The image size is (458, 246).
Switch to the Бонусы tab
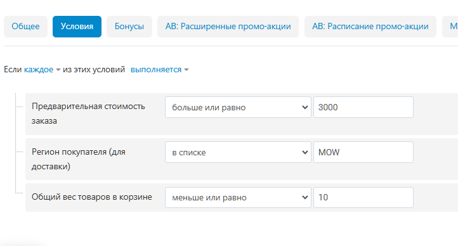[129, 27]
